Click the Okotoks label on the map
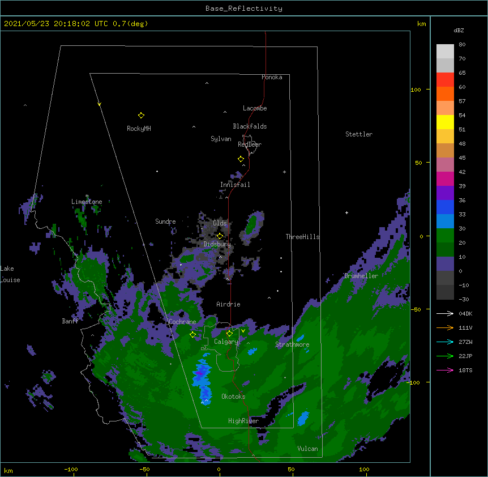The width and height of the screenshot is (488, 477). coord(233,397)
